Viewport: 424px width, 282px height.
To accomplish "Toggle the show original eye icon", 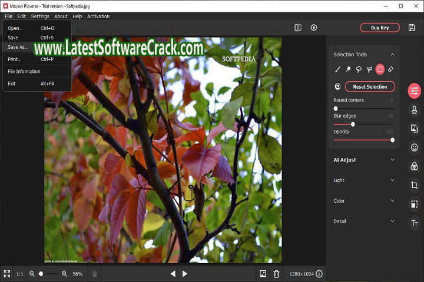I will pyautogui.click(x=314, y=28).
